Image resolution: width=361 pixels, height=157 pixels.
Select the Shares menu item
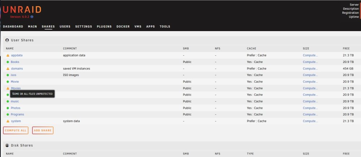(48, 26)
